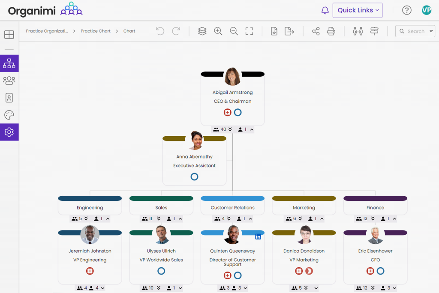Open Quinten Queensway's LinkedIn icon
Screen dimensions: 439x293
pyautogui.click(x=258, y=237)
